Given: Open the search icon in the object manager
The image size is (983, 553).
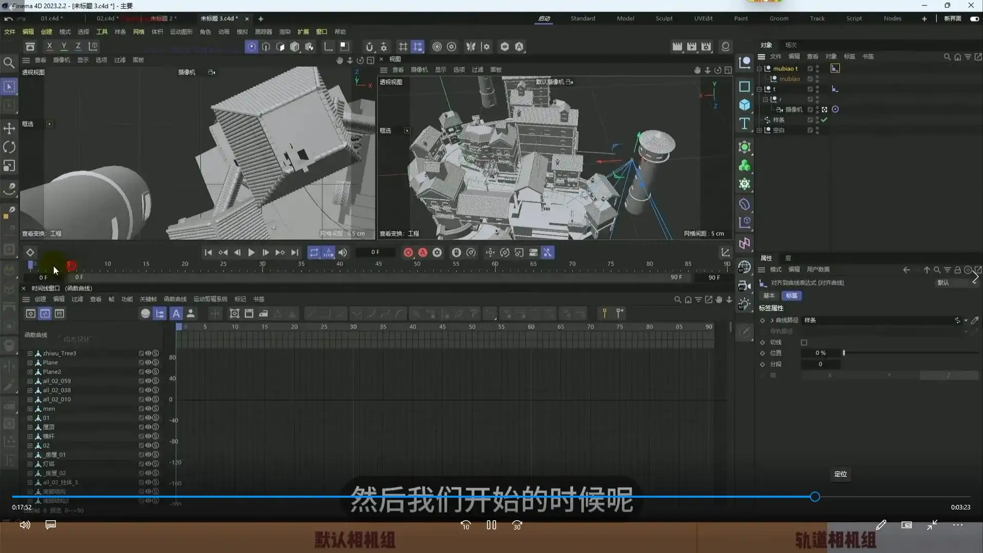Looking at the screenshot, I should click(947, 57).
